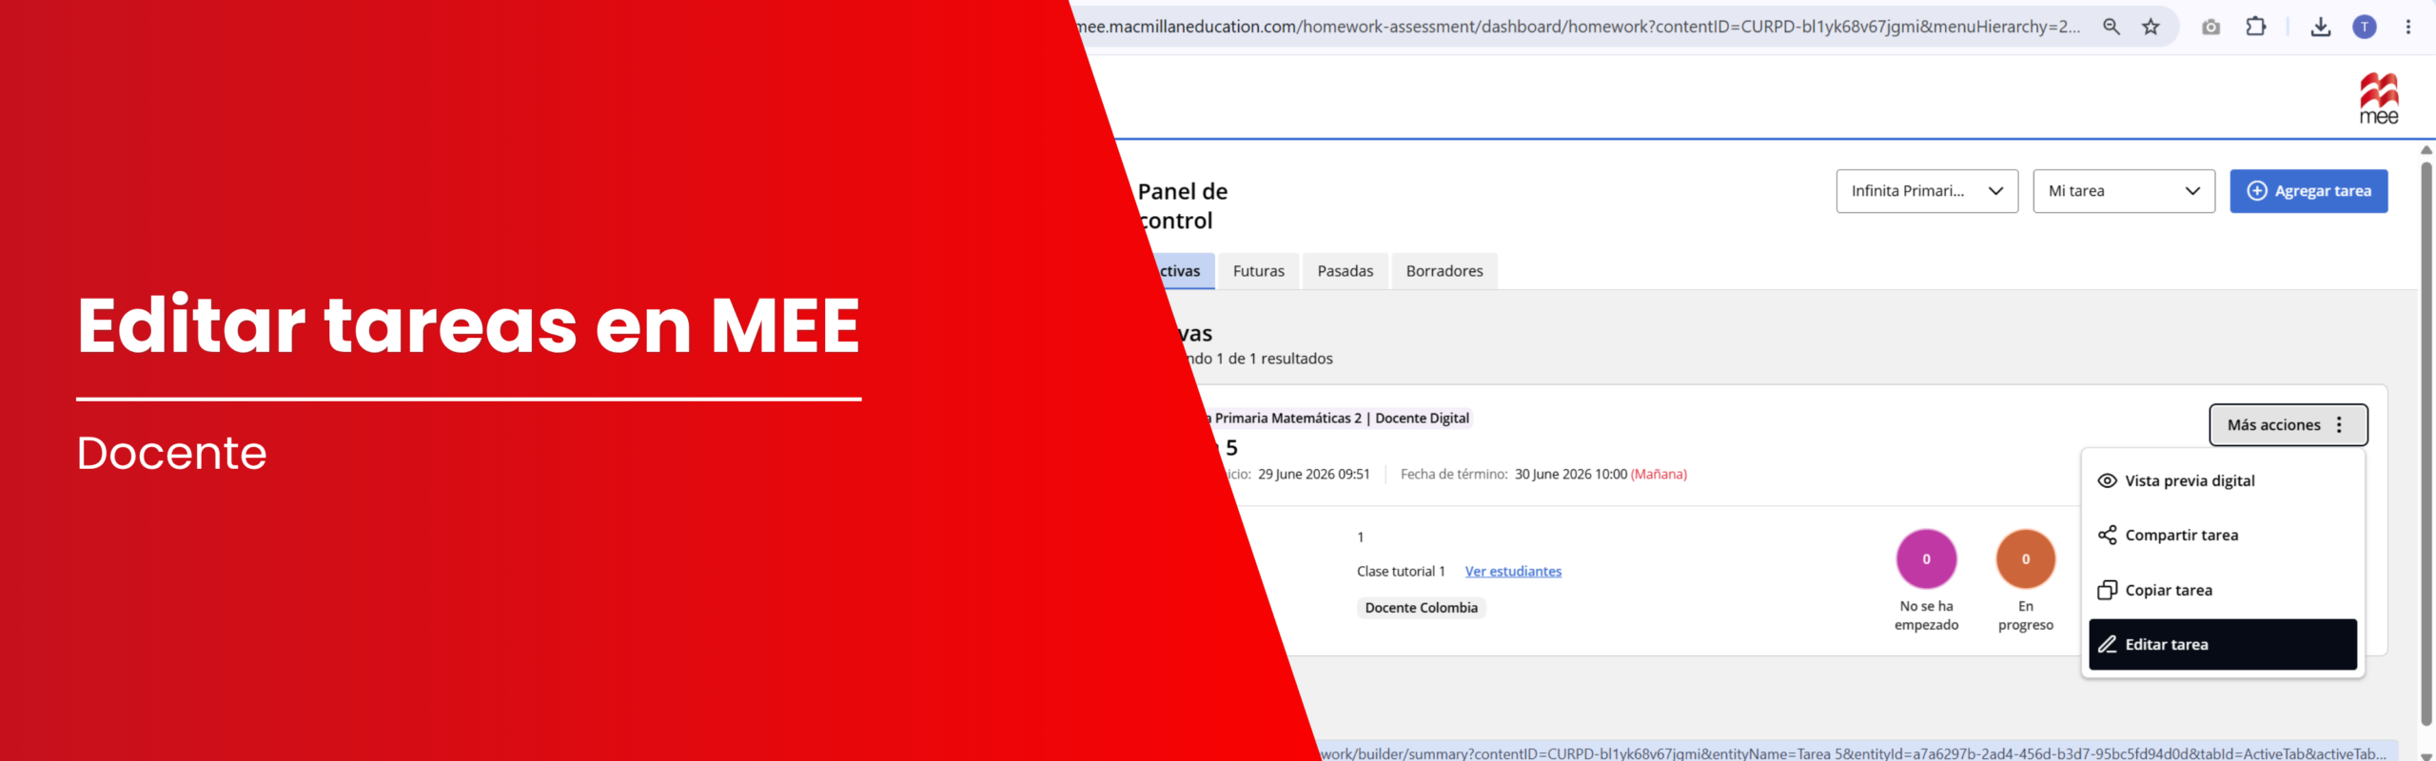Click the copy icon beside Copiar tarea
Viewport: 2436px width, 761px height.
[2108, 591]
